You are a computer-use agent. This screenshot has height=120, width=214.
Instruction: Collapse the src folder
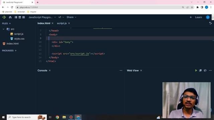[x=4, y=29]
